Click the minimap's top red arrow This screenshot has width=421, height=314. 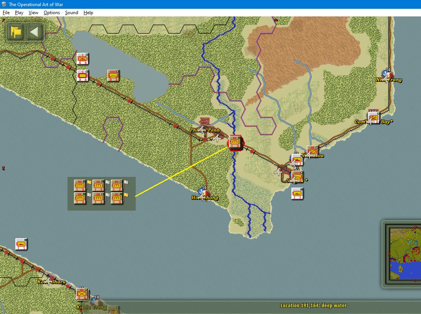tap(416, 227)
